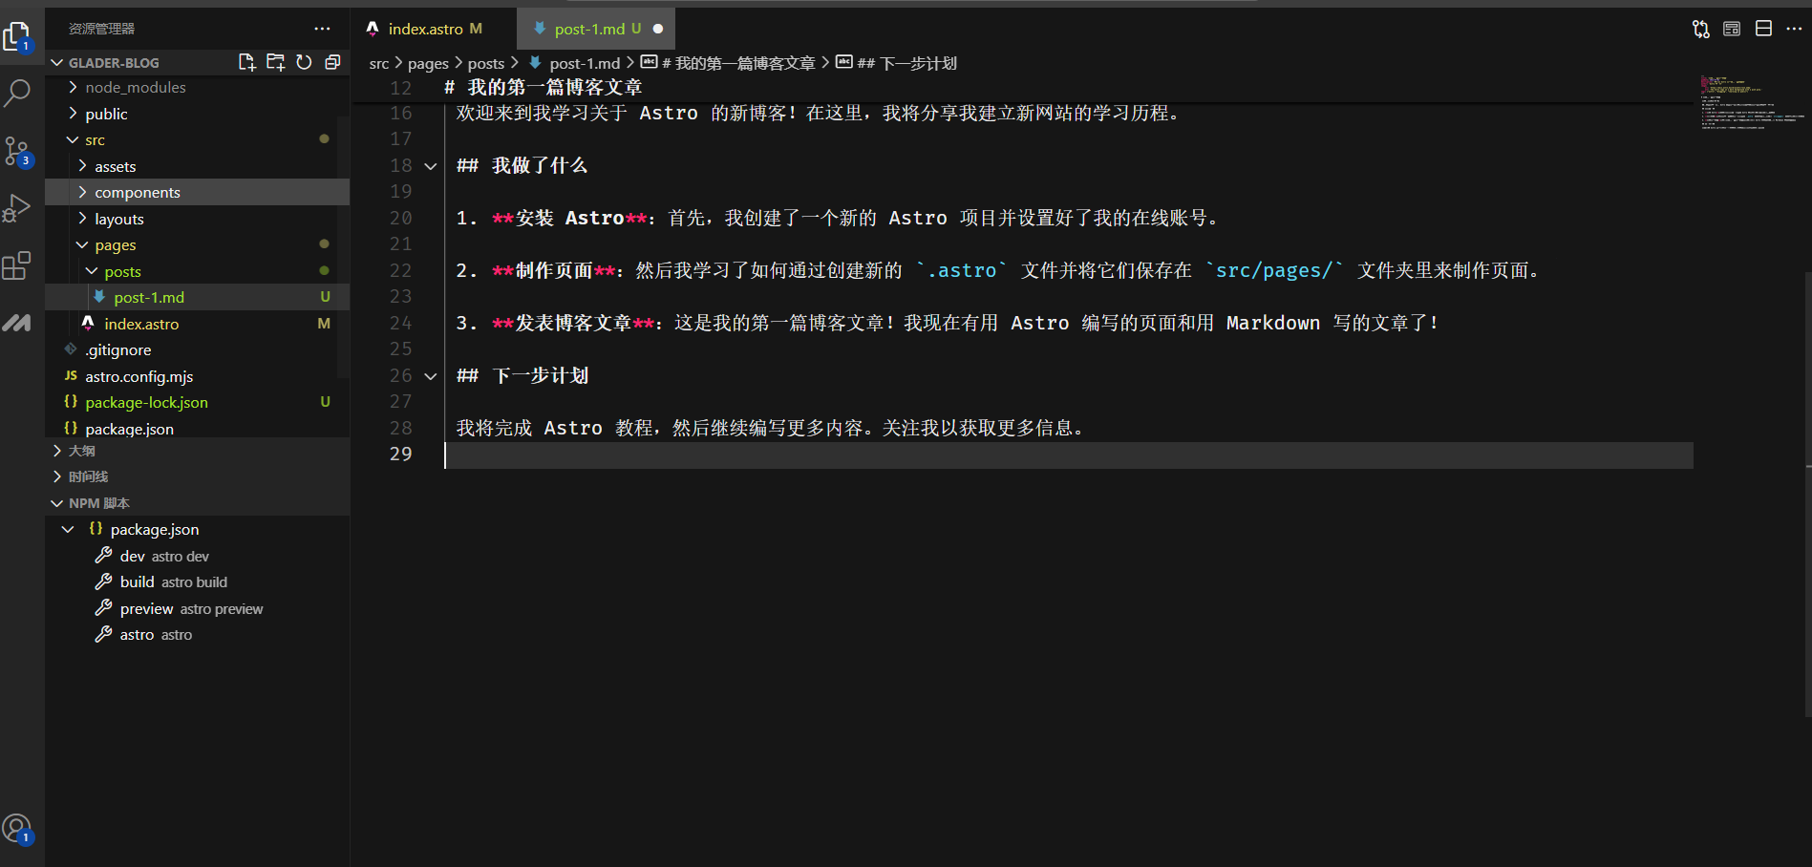Viewport: 1812px width, 867px height.
Task: Open the Source Control view
Action: [x=17, y=151]
